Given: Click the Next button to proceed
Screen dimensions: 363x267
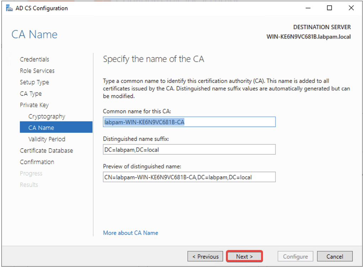Looking at the screenshot, I should coord(244,256).
